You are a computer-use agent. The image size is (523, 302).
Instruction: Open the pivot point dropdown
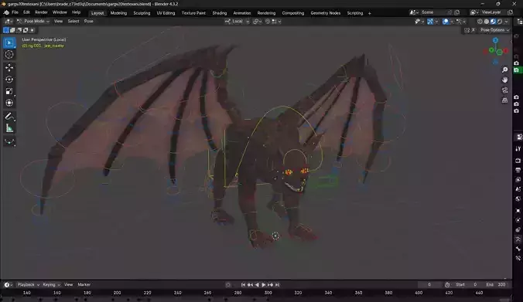(257, 22)
